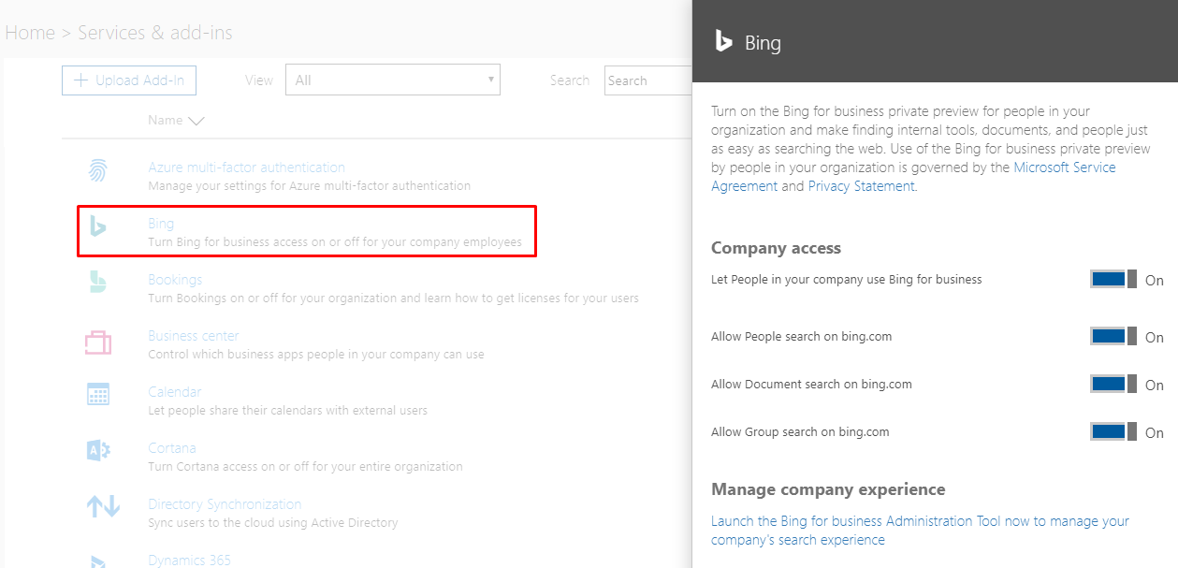Click the Bing logo icon in list

click(97, 226)
